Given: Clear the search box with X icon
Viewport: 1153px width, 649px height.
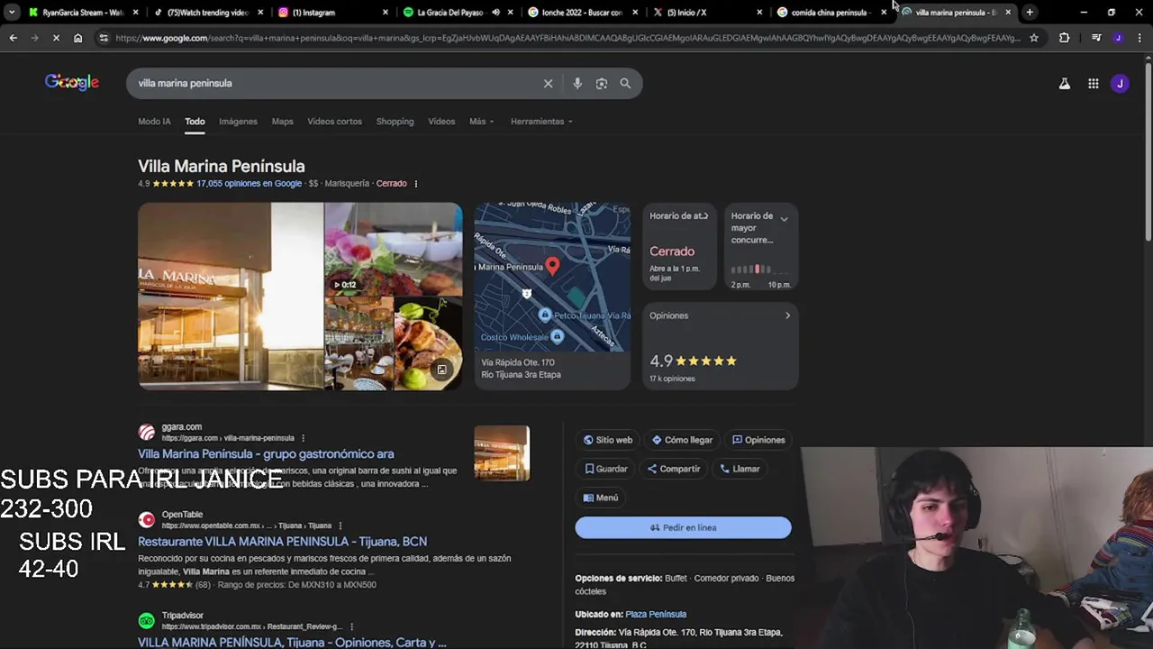Looking at the screenshot, I should (x=548, y=83).
